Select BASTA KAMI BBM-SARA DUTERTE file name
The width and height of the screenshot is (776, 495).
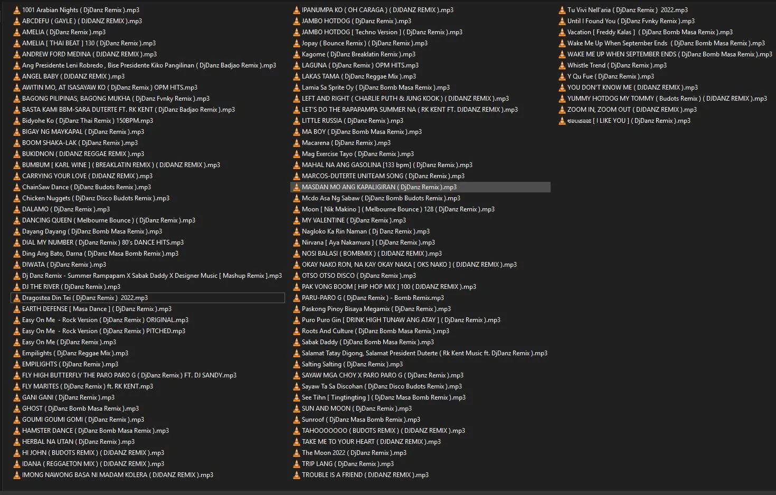128,110
